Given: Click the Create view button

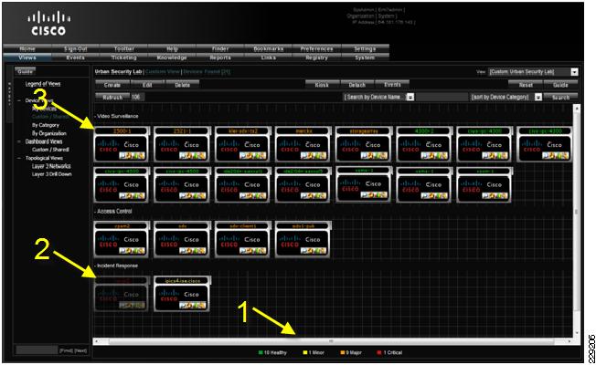Looking at the screenshot, I should coord(112,85).
